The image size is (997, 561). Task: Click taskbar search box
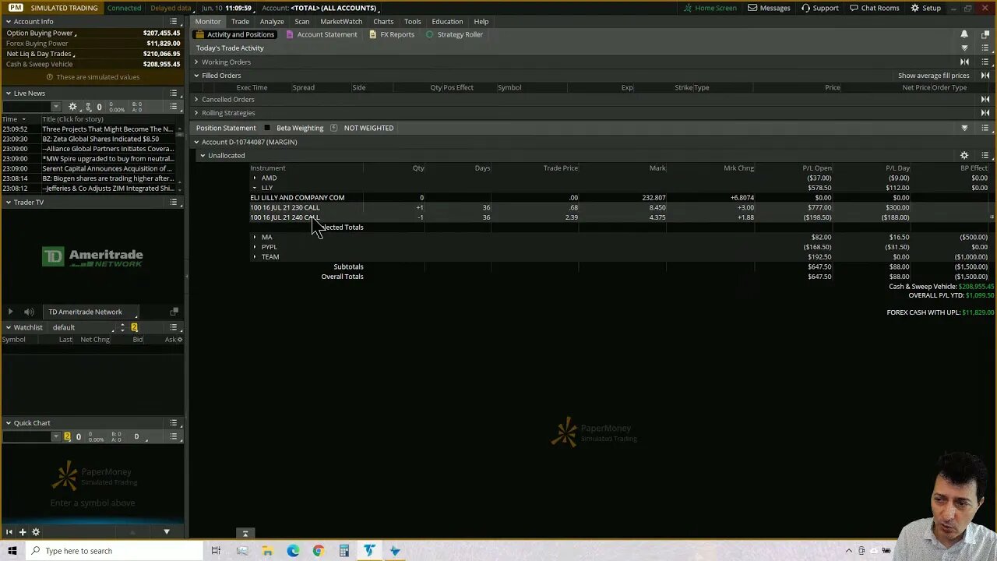click(x=114, y=551)
